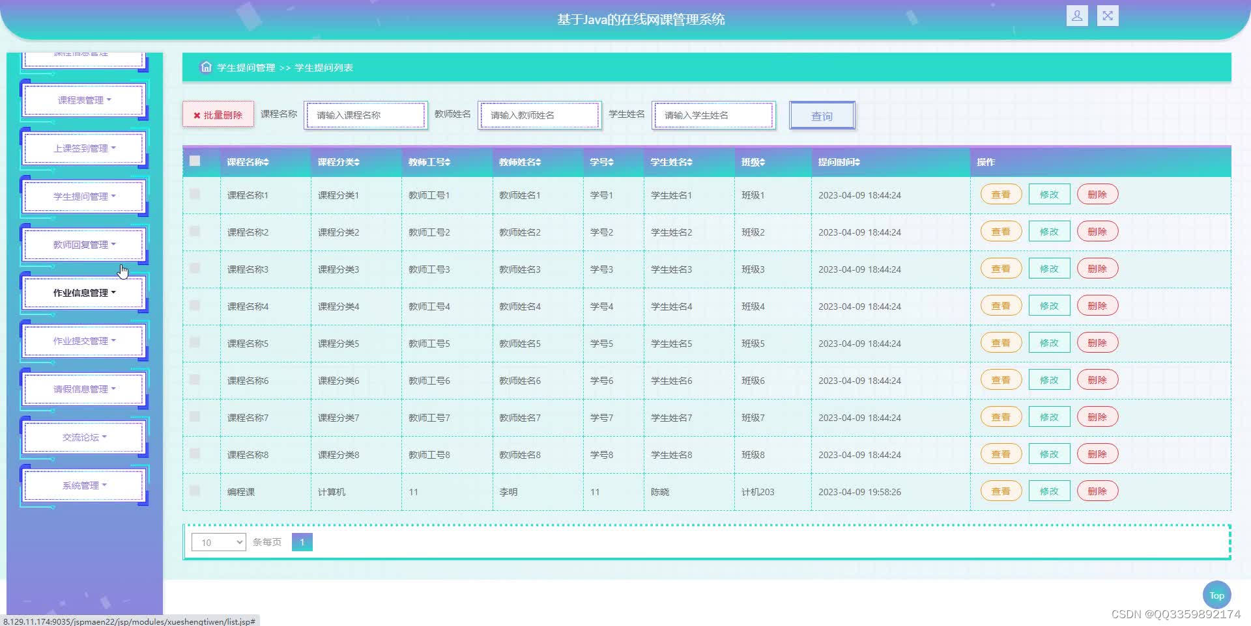Click 删除 for row 课程名称3

1097,269
